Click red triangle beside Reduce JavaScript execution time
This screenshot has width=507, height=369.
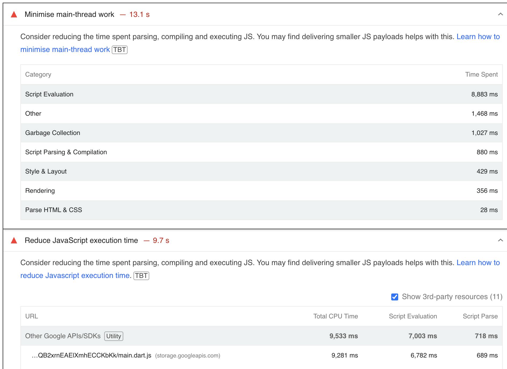point(14,240)
